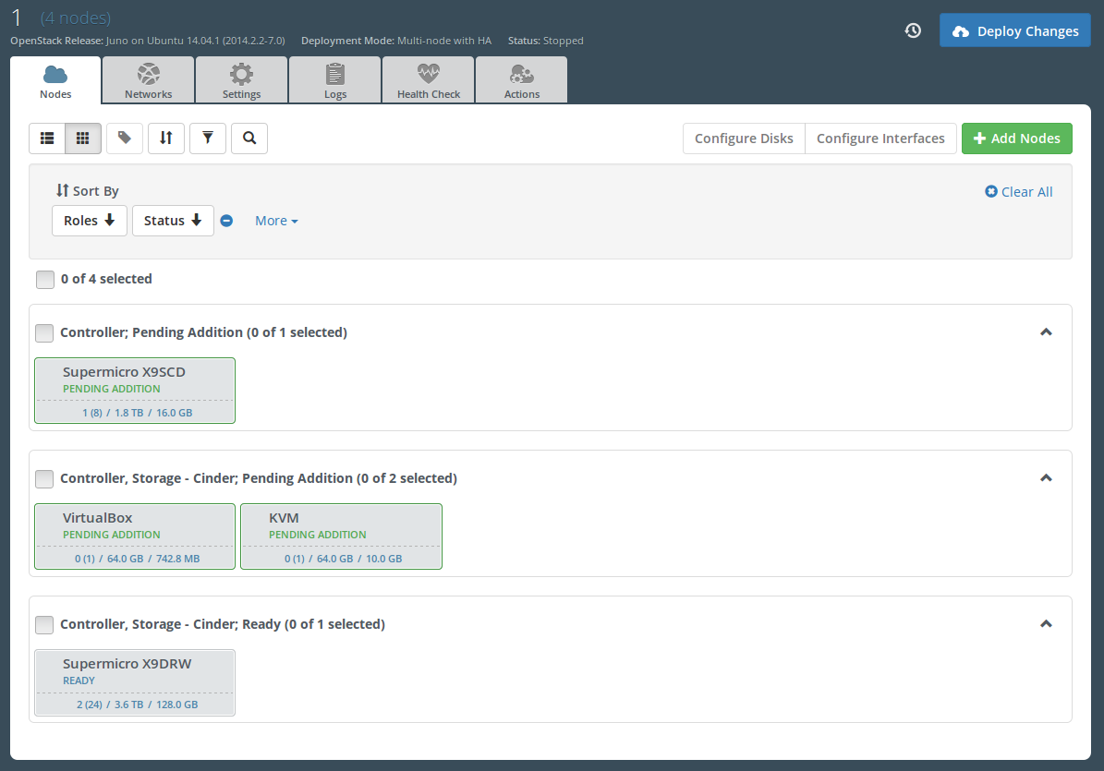Image resolution: width=1104 pixels, height=771 pixels.
Task: Click the search magnifier icon
Action: coord(249,139)
